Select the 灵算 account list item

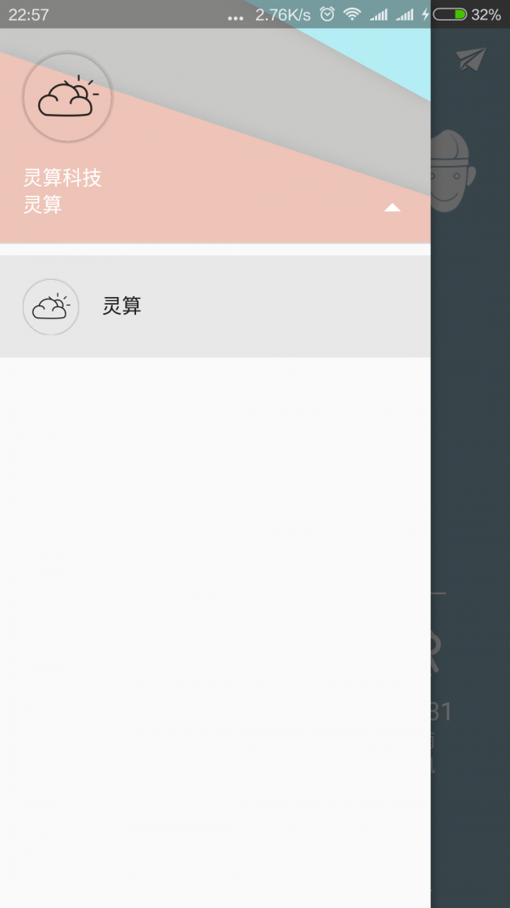[215, 306]
